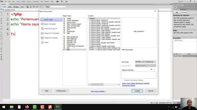This screenshot has height=110, width=197.
Task: Switch CSS panel to Current mode
Action: 183,13
